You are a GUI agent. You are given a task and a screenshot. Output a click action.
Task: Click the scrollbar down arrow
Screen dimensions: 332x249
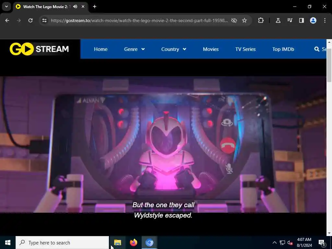coord(329,233)
